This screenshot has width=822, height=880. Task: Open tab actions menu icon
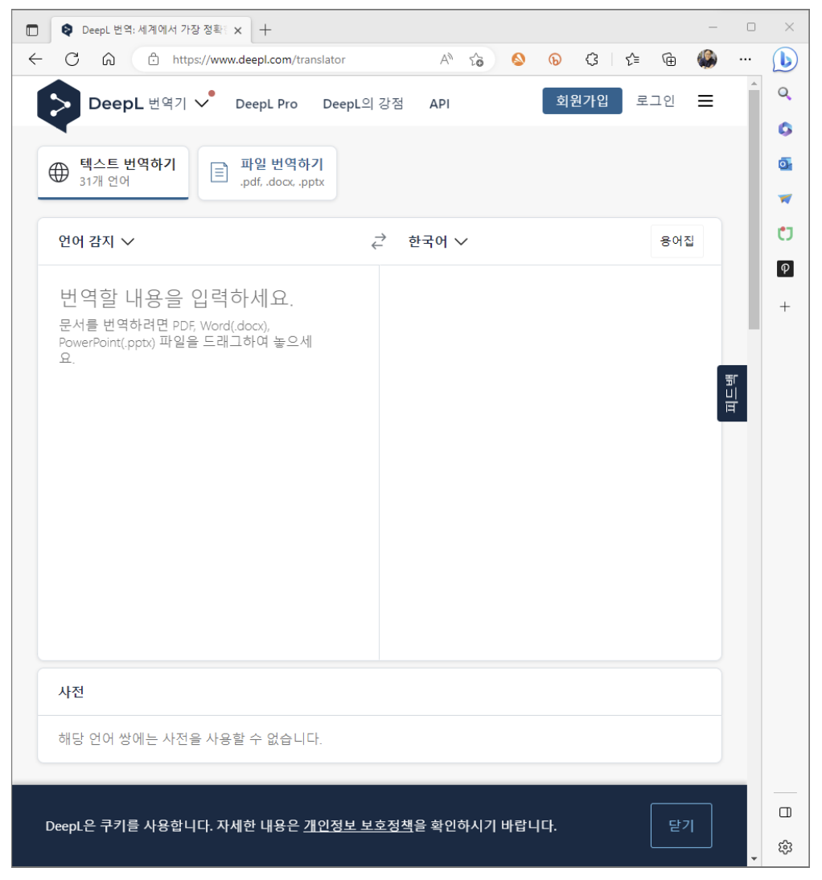[x=32, y=30]
